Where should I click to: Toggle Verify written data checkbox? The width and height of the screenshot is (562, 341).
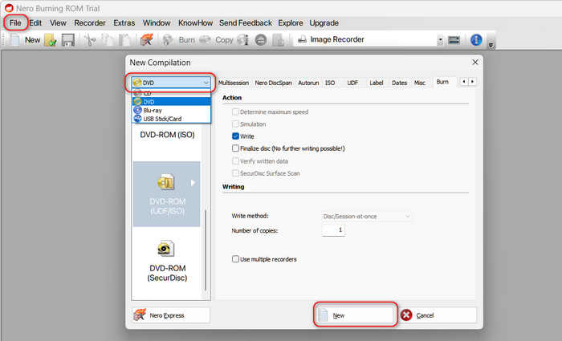[x=235, y=161]
